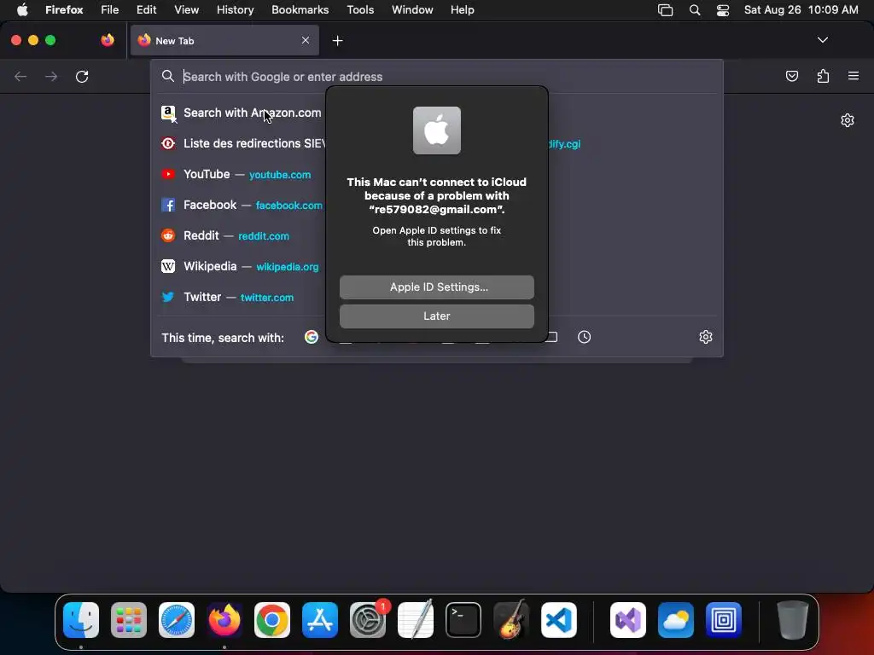Open the History menu
This screenshot has width=874, height=655.
click(235, 10)
